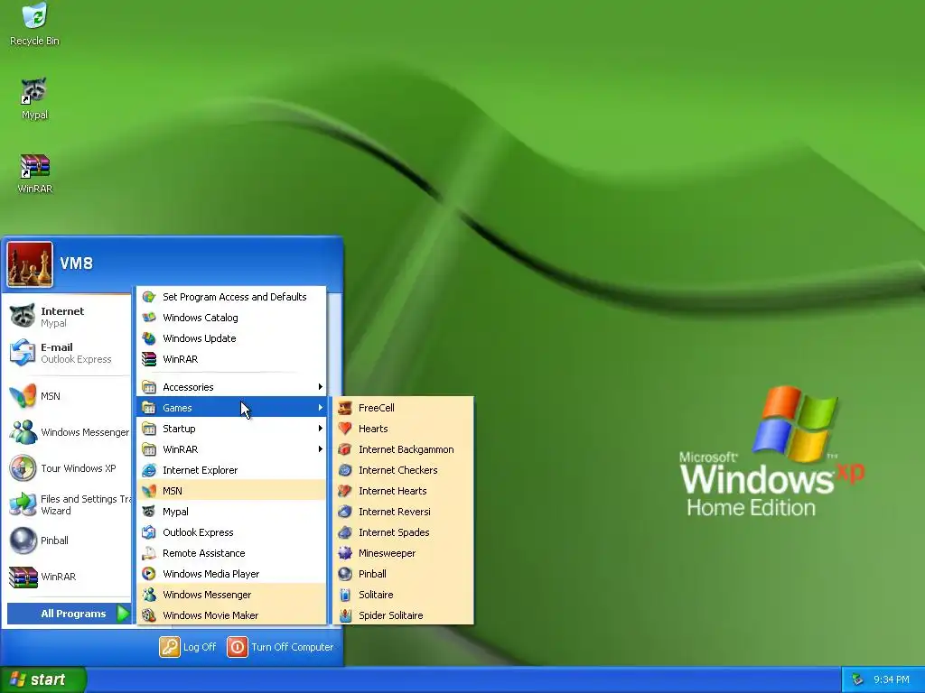Click Turn Off Computer button

click(x=280, y=647)
